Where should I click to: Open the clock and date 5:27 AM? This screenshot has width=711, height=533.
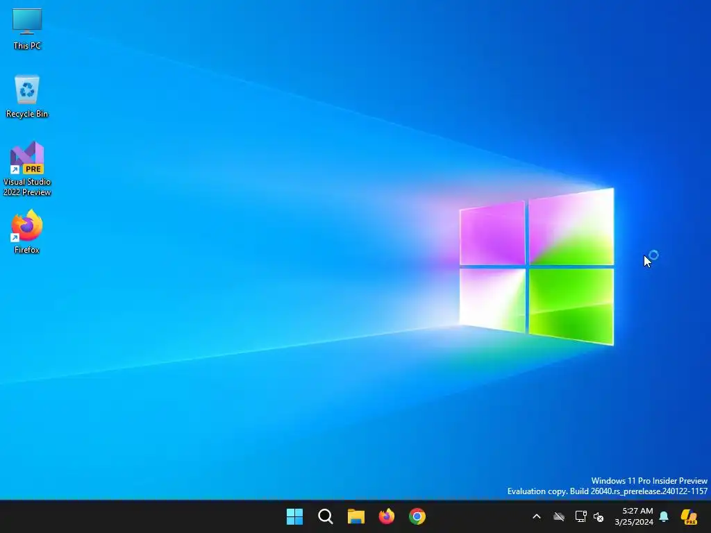click(634, 516)
